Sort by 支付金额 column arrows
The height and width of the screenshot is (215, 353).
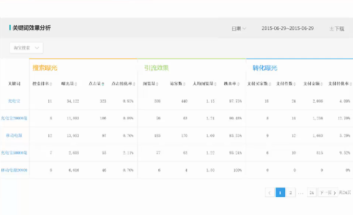pyautogui.click(x=322, y=84)
